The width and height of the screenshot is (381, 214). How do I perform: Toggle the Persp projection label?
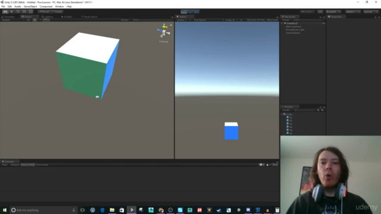164,42
